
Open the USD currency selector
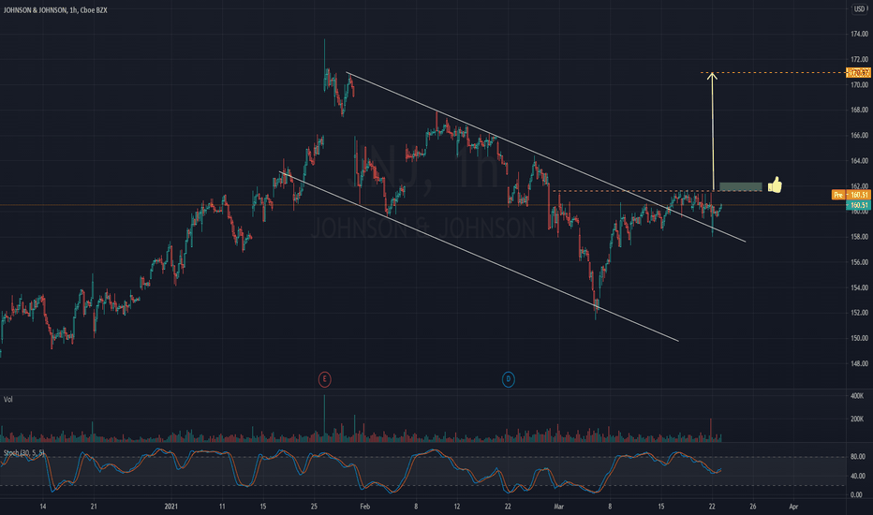(x=860, y=9)
